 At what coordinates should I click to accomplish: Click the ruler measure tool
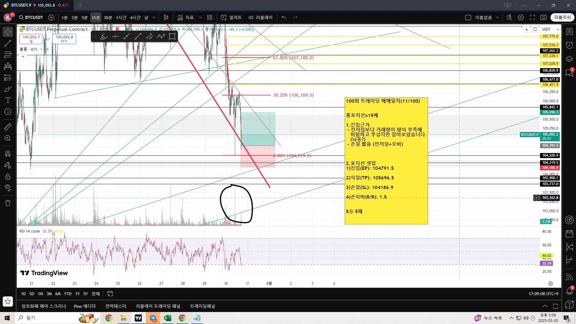[8, 127]
